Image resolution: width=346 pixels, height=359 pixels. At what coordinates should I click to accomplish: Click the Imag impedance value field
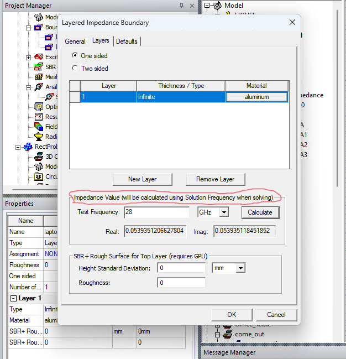(244, 231)
